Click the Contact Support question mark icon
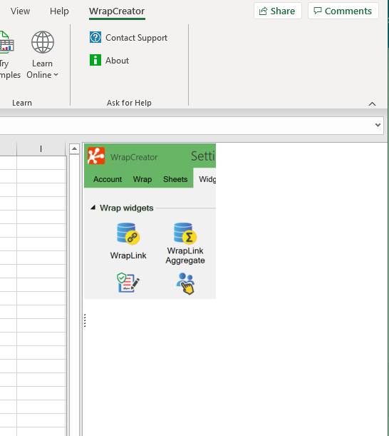Viewport: 389px width, 436px height. (x=95, y=37)
